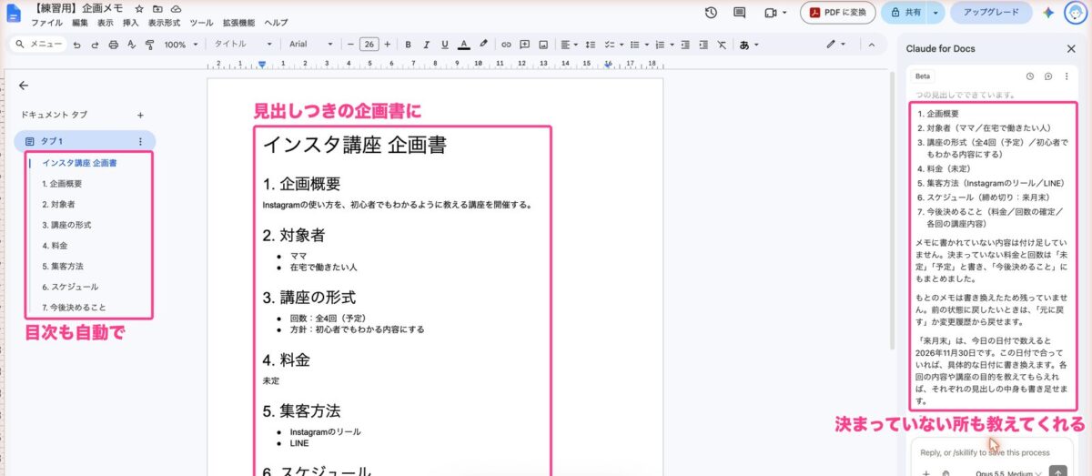Open the account avatar
The image size is (1092, 476).
(x=1075, y=13)
